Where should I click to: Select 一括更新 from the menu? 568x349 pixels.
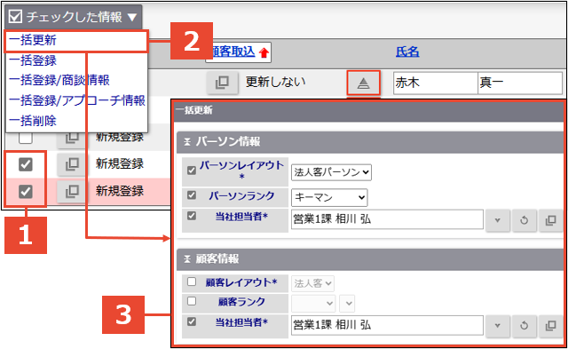(76, 41)
